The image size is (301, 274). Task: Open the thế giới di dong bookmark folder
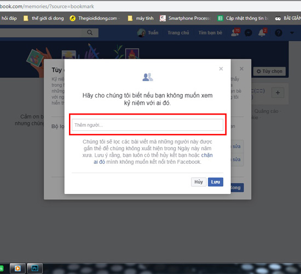(44, 18)
